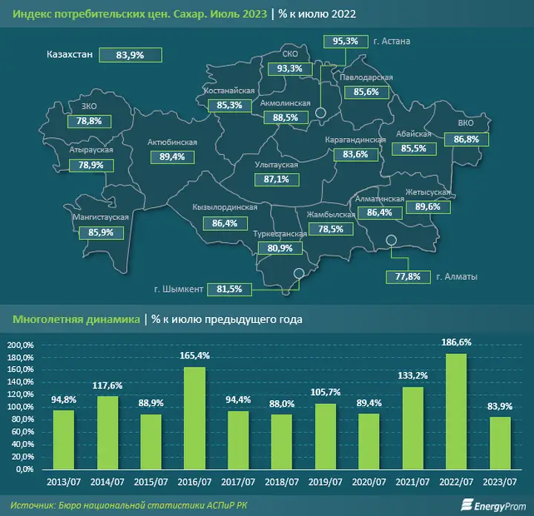The width and height of the screenshot is (534, 516).
Task: Click the Astana city circle marker
Action: (x=321, y=112)
